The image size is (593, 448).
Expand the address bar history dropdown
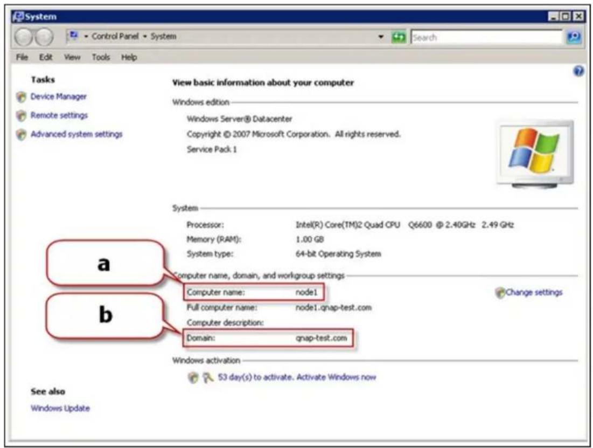tap(380, 37)
